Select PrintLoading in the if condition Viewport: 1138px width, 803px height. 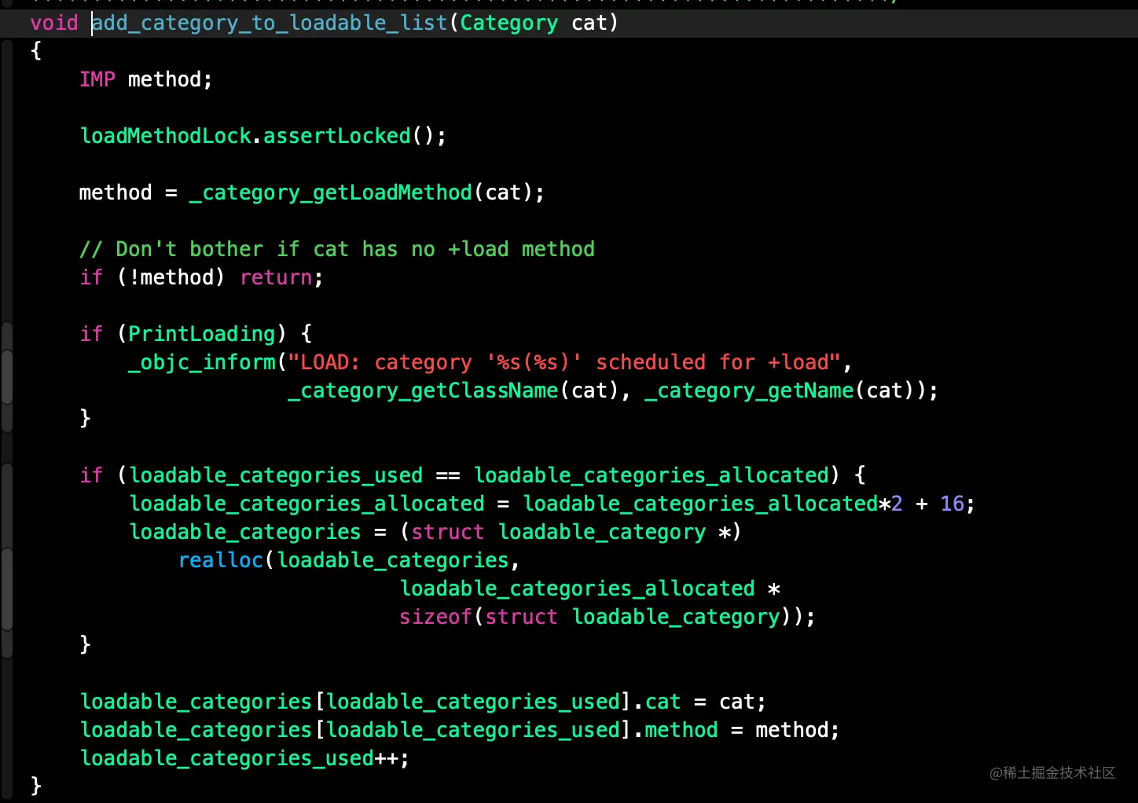click(202, 334)
